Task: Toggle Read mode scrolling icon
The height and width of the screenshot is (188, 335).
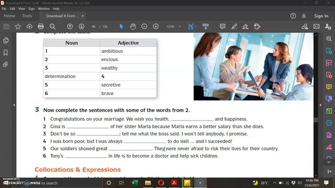Action: point(206,27)
